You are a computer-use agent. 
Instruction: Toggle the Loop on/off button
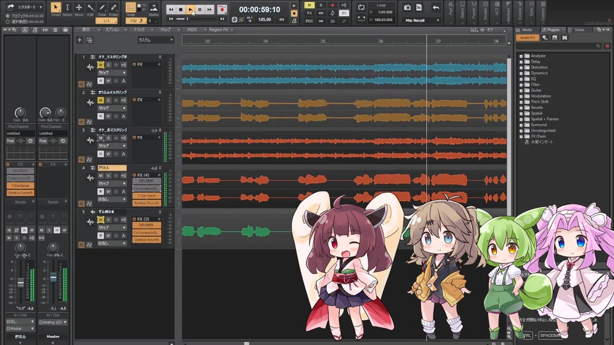point(361,8)
